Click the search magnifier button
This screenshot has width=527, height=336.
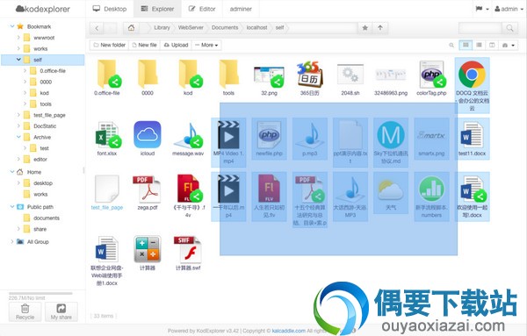pos(509,28)
